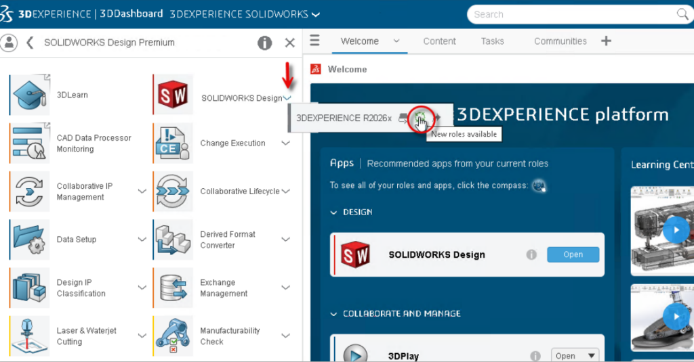The height and width of the screenshot is (362, 694).
Task: Switch to the Welcome tab
Action: tap(359, 41)
